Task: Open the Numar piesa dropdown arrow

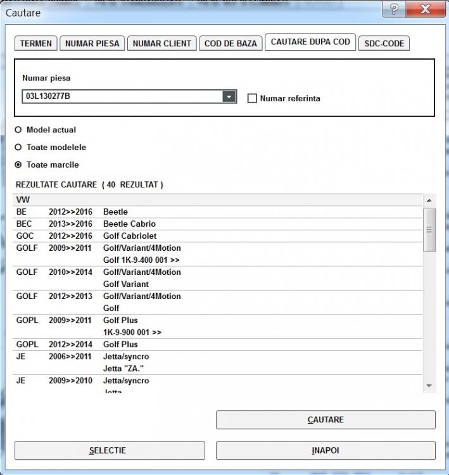Action: (x=229, y=97)
